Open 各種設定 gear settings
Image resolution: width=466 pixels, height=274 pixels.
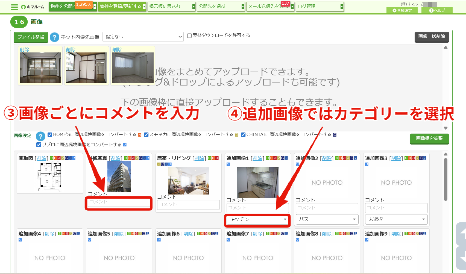tap(402, 10)
